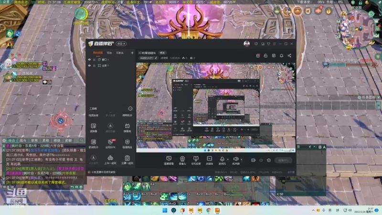Edit the stream title pencil icon
This screenshot has width=382, height=215.
(x=156, y=58)
